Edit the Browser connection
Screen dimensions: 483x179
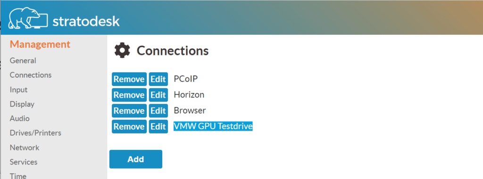[x=158, y=110]
